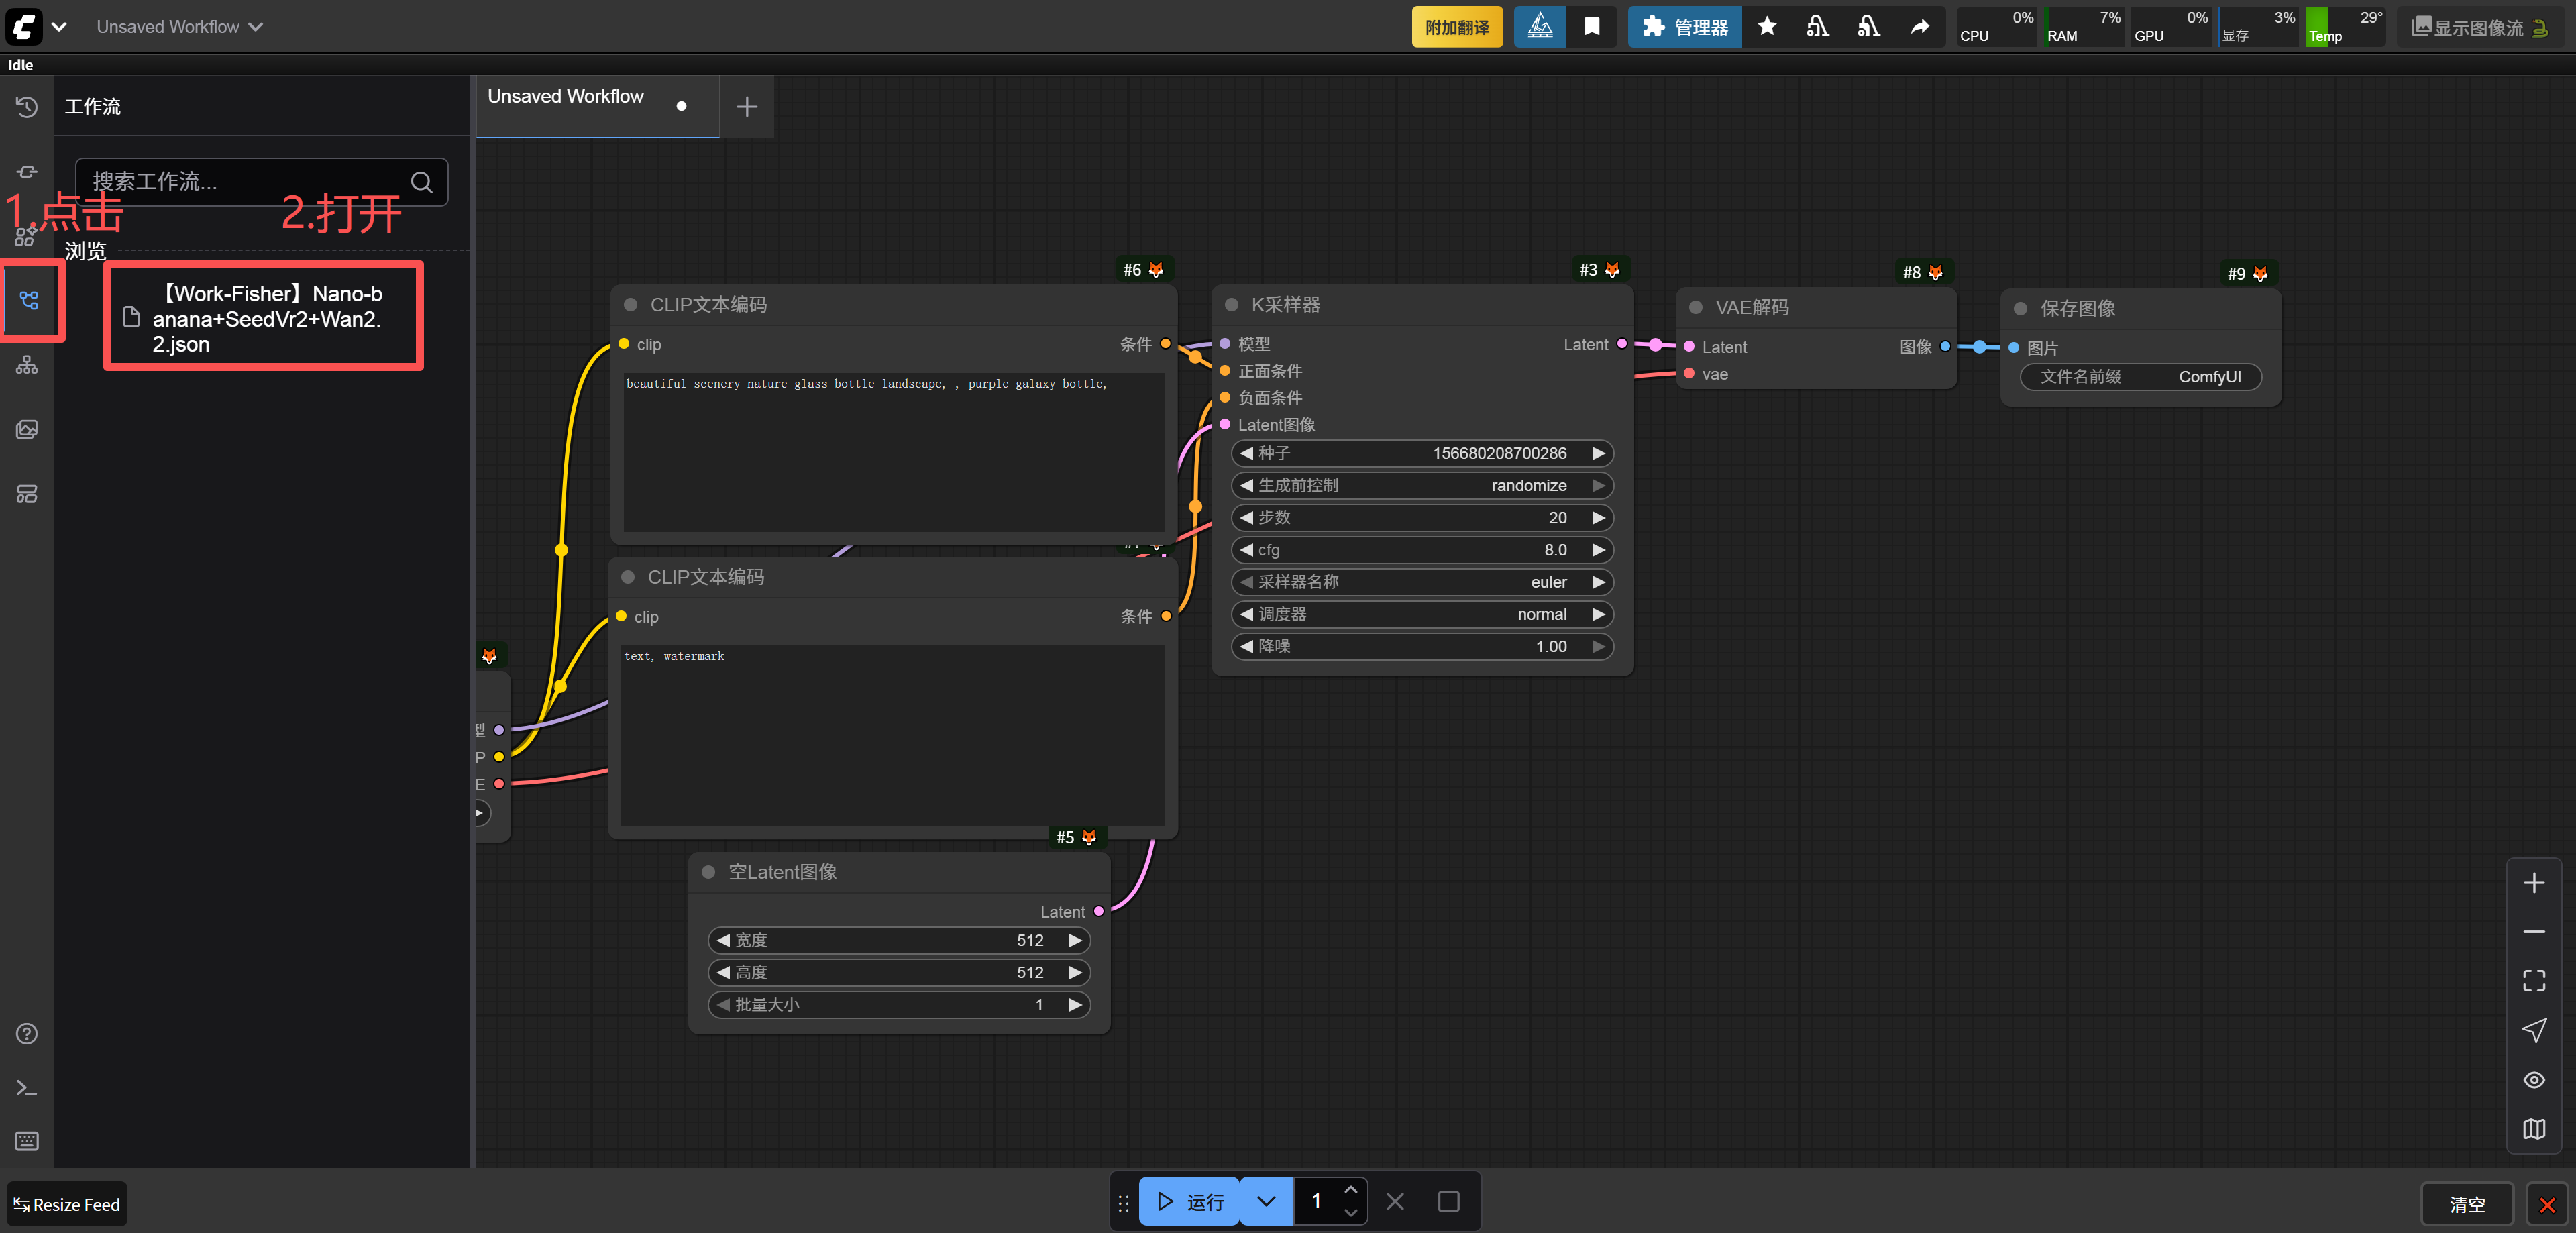
Task: Collapse CLIP node with beautiful scenery prompt
Action: 631,305
